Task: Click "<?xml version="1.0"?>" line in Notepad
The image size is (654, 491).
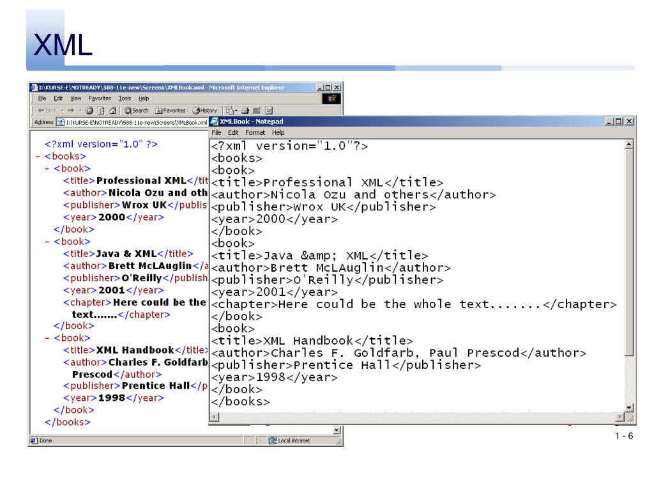Action: 289,146
